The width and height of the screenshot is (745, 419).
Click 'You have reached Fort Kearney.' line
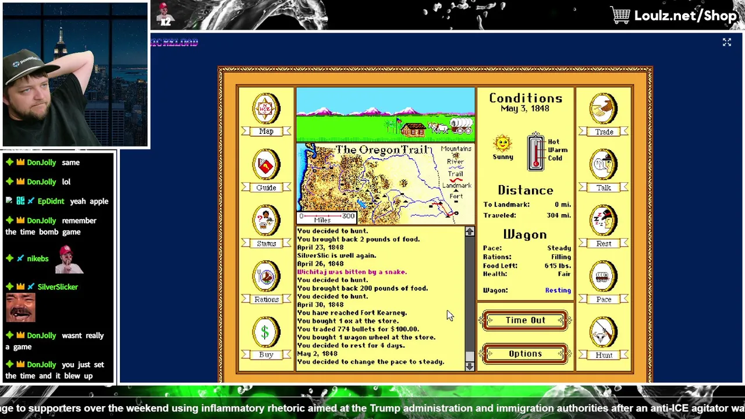[x=352, y=313]
